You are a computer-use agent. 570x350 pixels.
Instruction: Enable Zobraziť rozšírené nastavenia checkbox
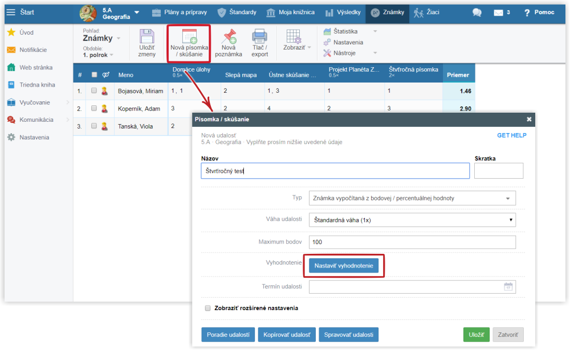tap(208, 308)
